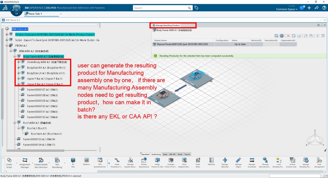Open the 3D View command
Viewport: 328px width, 178px height.
coord(73,163)
